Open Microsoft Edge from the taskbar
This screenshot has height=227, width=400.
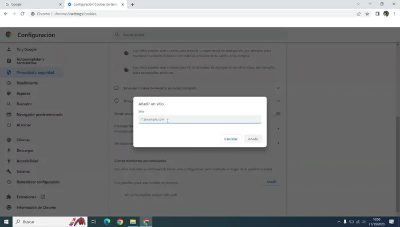click(x=107, y=222)
